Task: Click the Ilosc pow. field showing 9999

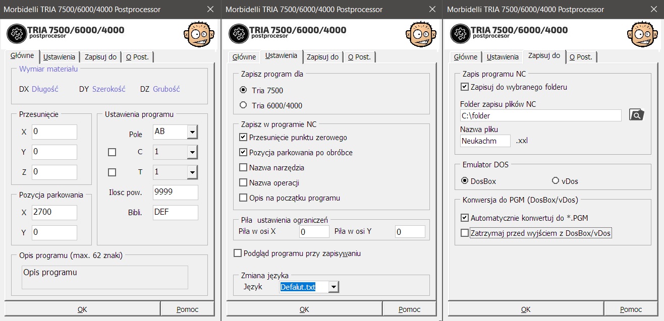Action: [x=176, y=192]
